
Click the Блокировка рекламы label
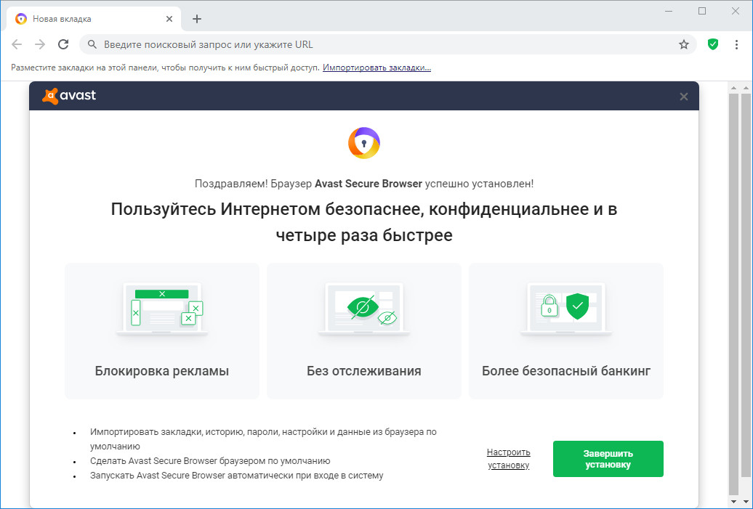tap(162, 371)
